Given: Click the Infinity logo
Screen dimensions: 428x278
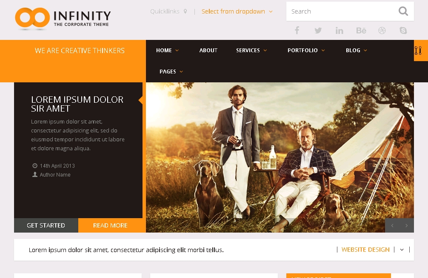Looking at the screenshot, I should pyautogui.click(x=63, y=19).
